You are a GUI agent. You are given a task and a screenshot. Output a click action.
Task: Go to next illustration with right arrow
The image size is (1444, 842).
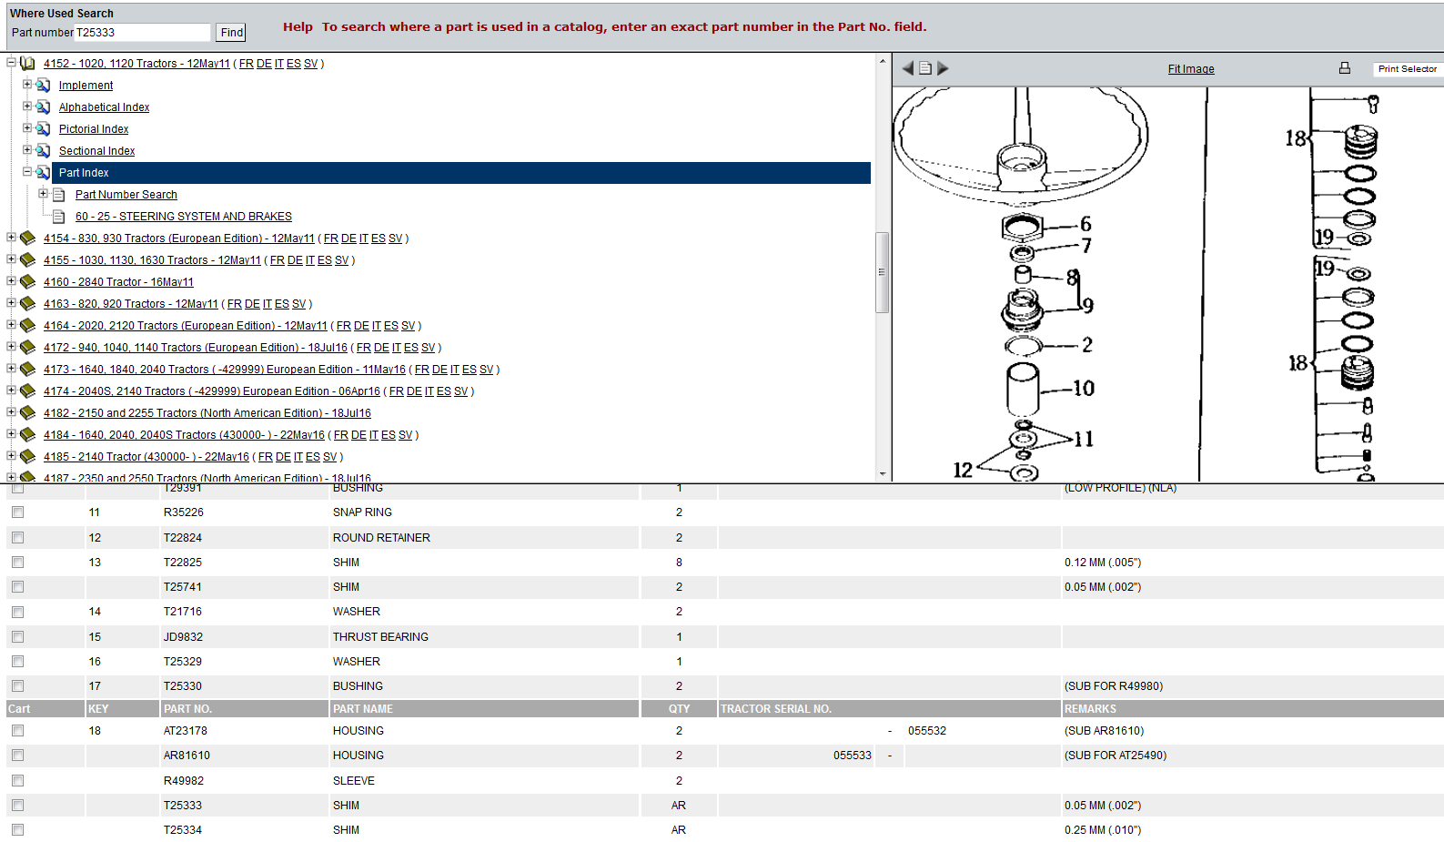pyautogui.click(x=943, y=68)
